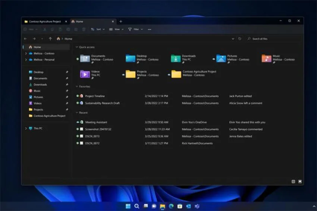Open the Filter dropdown menu
This screenshot has width=317, height=211.
(x=135, y=29)
